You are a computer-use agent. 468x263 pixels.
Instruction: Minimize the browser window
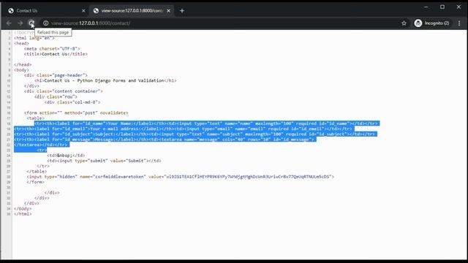click(426, 7)
